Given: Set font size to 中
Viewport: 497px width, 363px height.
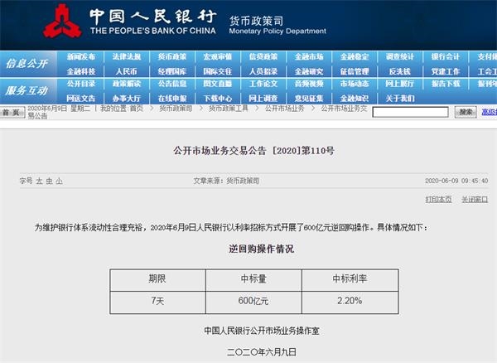Looking at the screenshot, I should (49, 181).
